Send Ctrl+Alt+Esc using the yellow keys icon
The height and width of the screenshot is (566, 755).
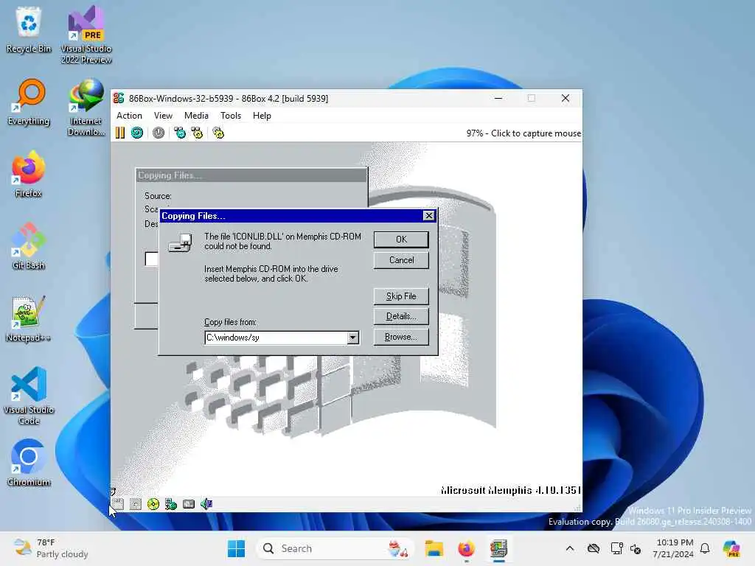[x=198, y=133]
